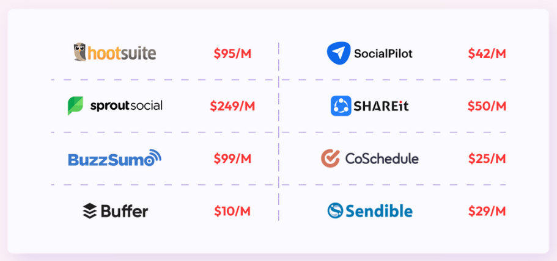The height and width of the screenshot is (261, 557).
Task: Click the Sendible blue circle icon
Action: 335,211
